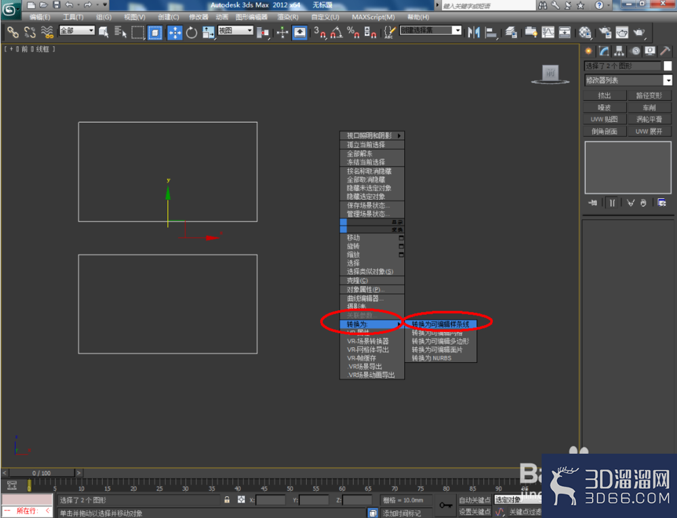Switch to Utilities hammer tab
Viewport: 677px width, 518px height.
[665, 51]
